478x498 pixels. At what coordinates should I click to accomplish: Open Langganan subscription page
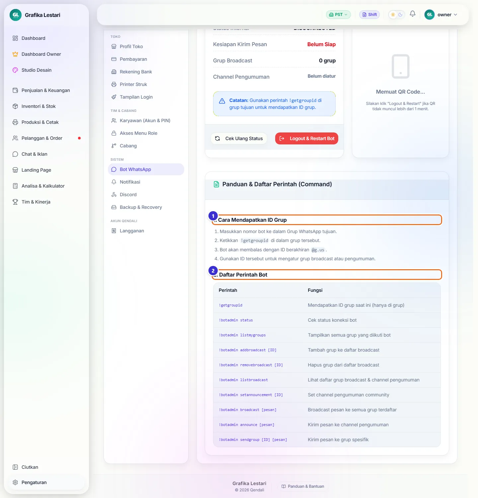[146, 231]
